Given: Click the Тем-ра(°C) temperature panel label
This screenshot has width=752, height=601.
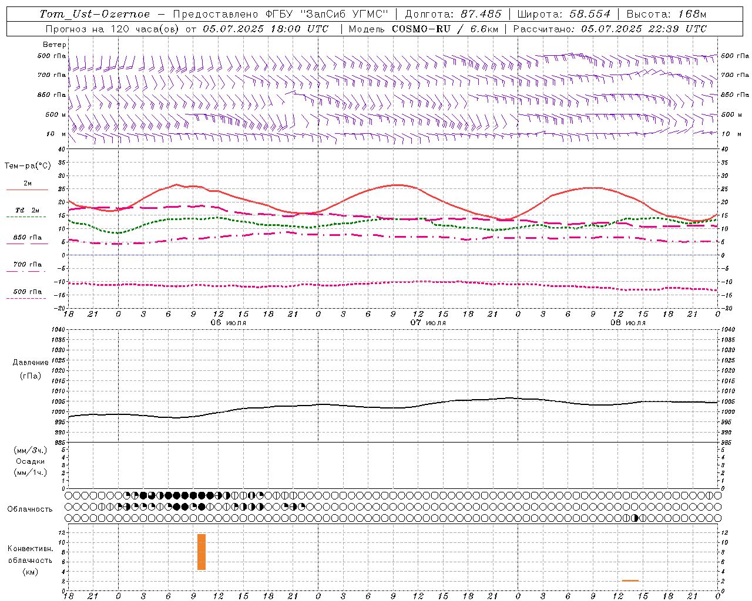Looking at the screenshot, I should tap(28, 166).
